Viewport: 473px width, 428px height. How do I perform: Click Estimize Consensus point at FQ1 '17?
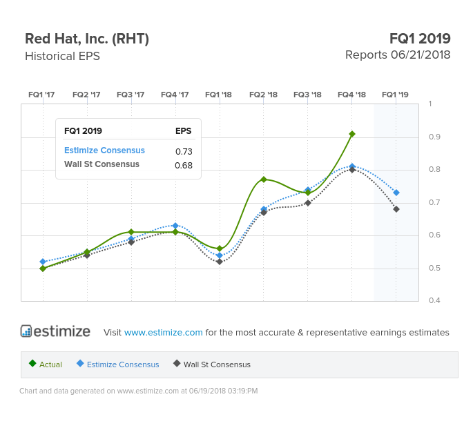[43, 262]
